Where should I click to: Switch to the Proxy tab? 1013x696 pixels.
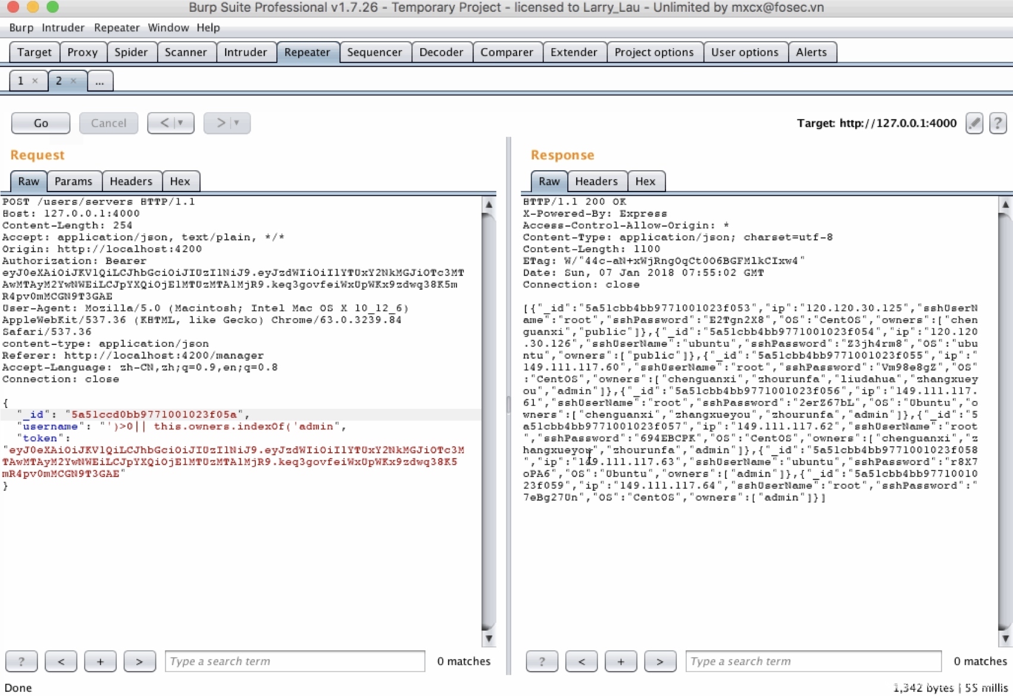[82, 52]
